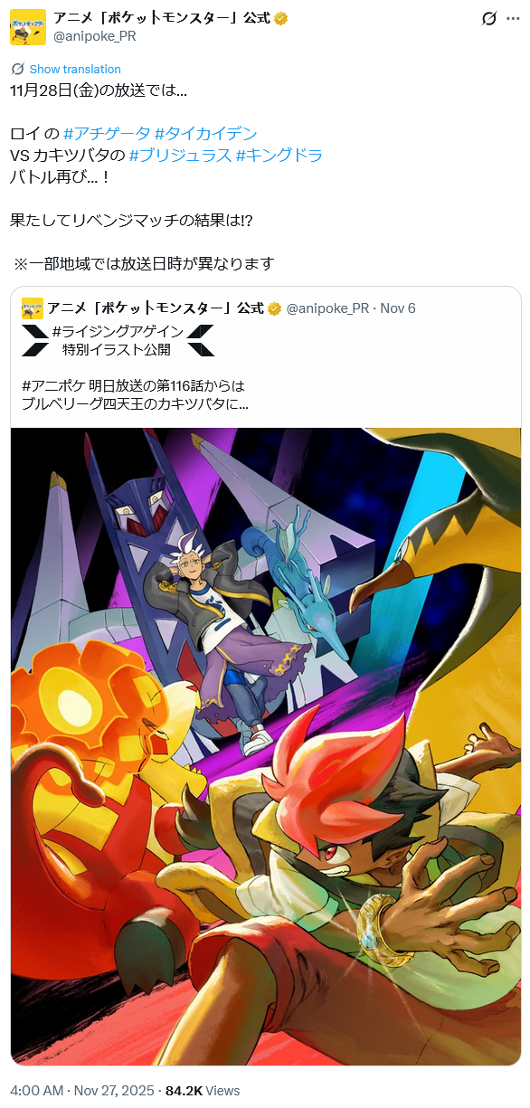
Task: Open hashtag #キングドラ
Action: pyautogui.click(x=279, y=155)
